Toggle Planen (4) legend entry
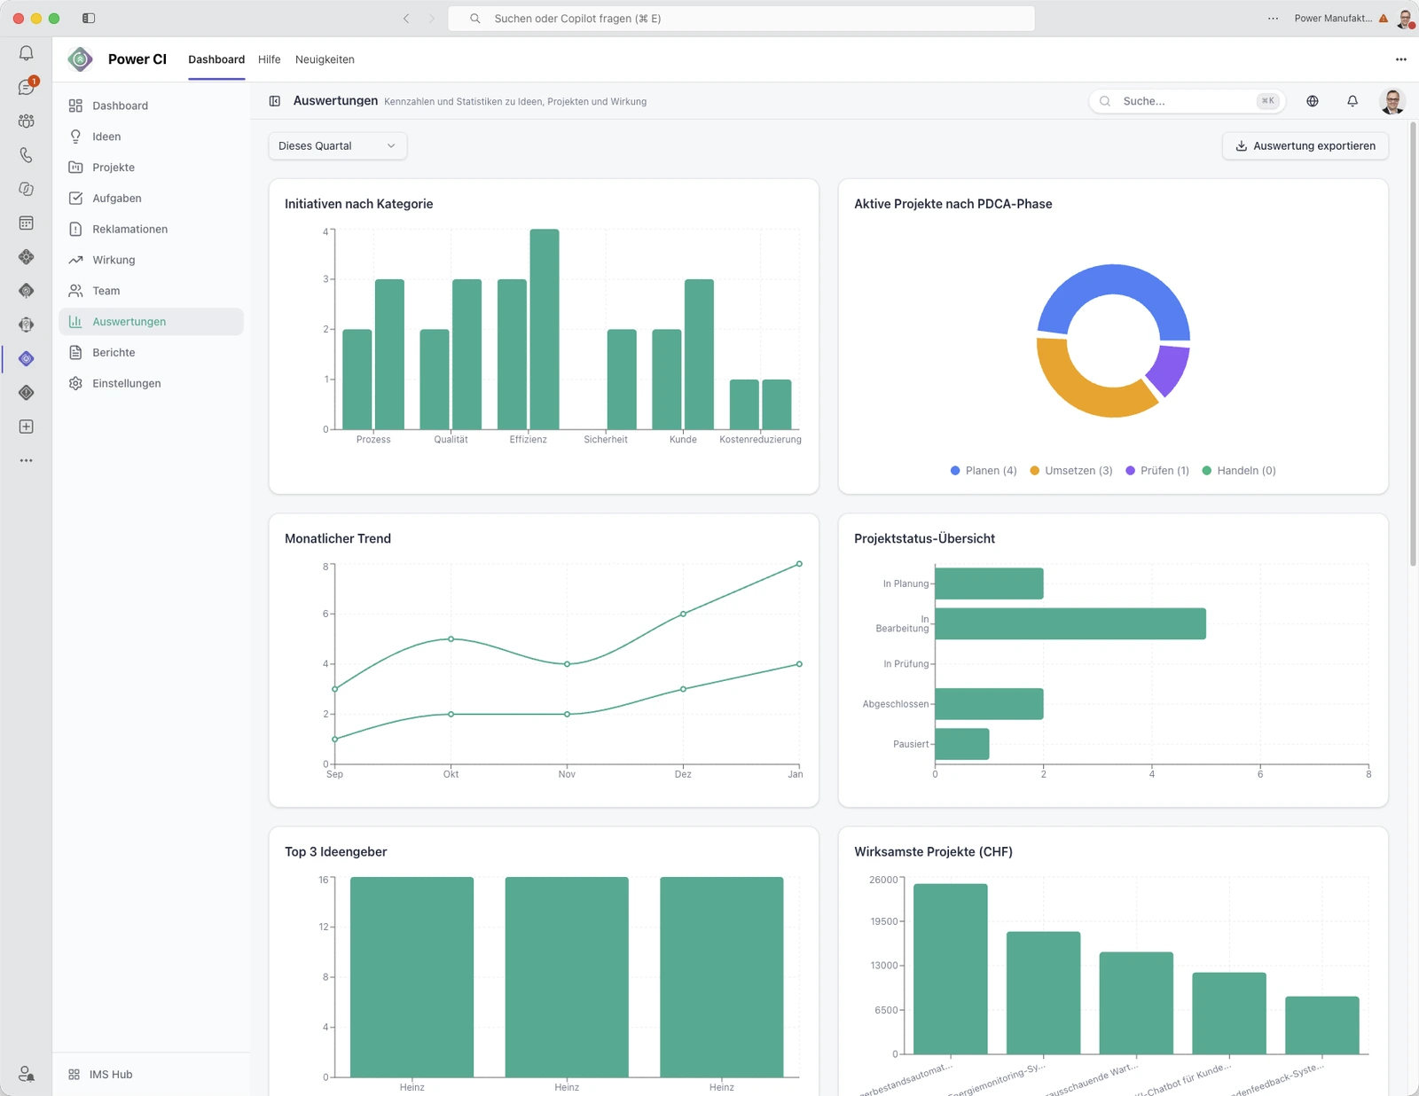 coord(984,471)
